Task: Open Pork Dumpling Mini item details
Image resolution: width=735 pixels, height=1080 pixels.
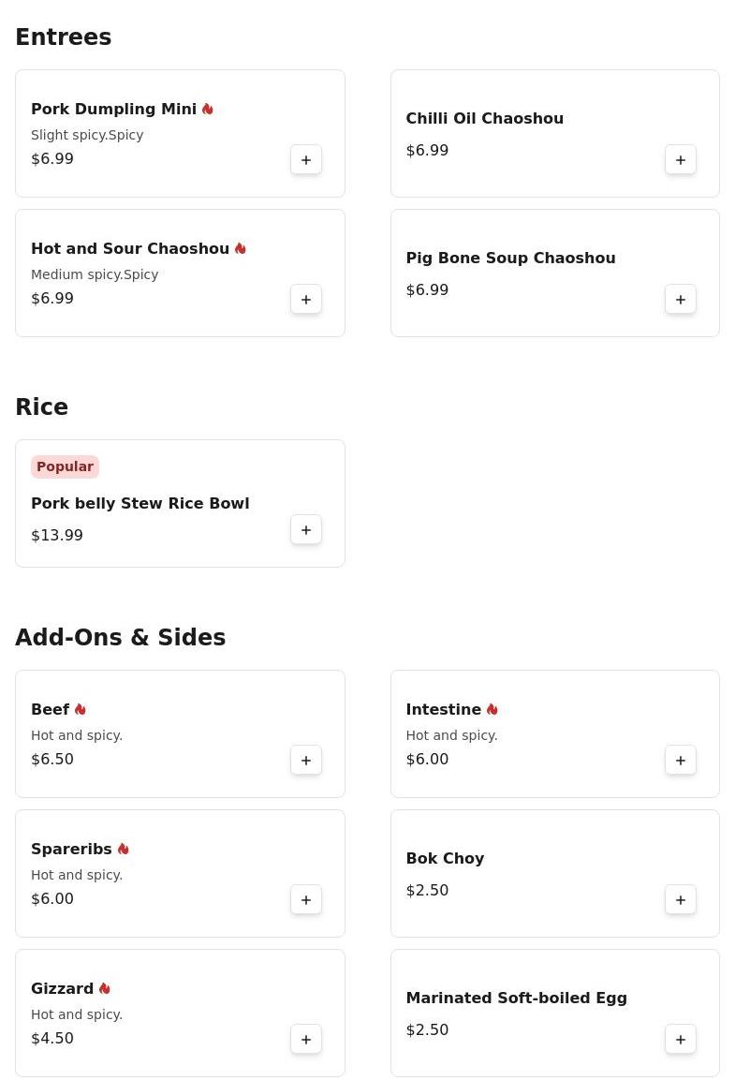Action: (x=113, y=110)
